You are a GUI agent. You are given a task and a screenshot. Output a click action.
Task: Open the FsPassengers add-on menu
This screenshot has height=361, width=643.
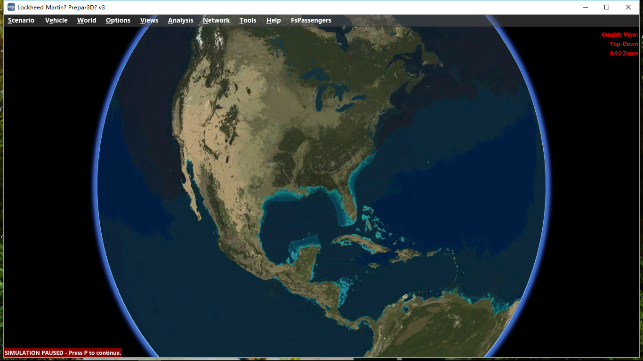tap(311, 20)
